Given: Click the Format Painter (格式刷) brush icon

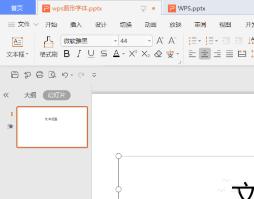Looking at the screenshot, I should coord(49,42).
